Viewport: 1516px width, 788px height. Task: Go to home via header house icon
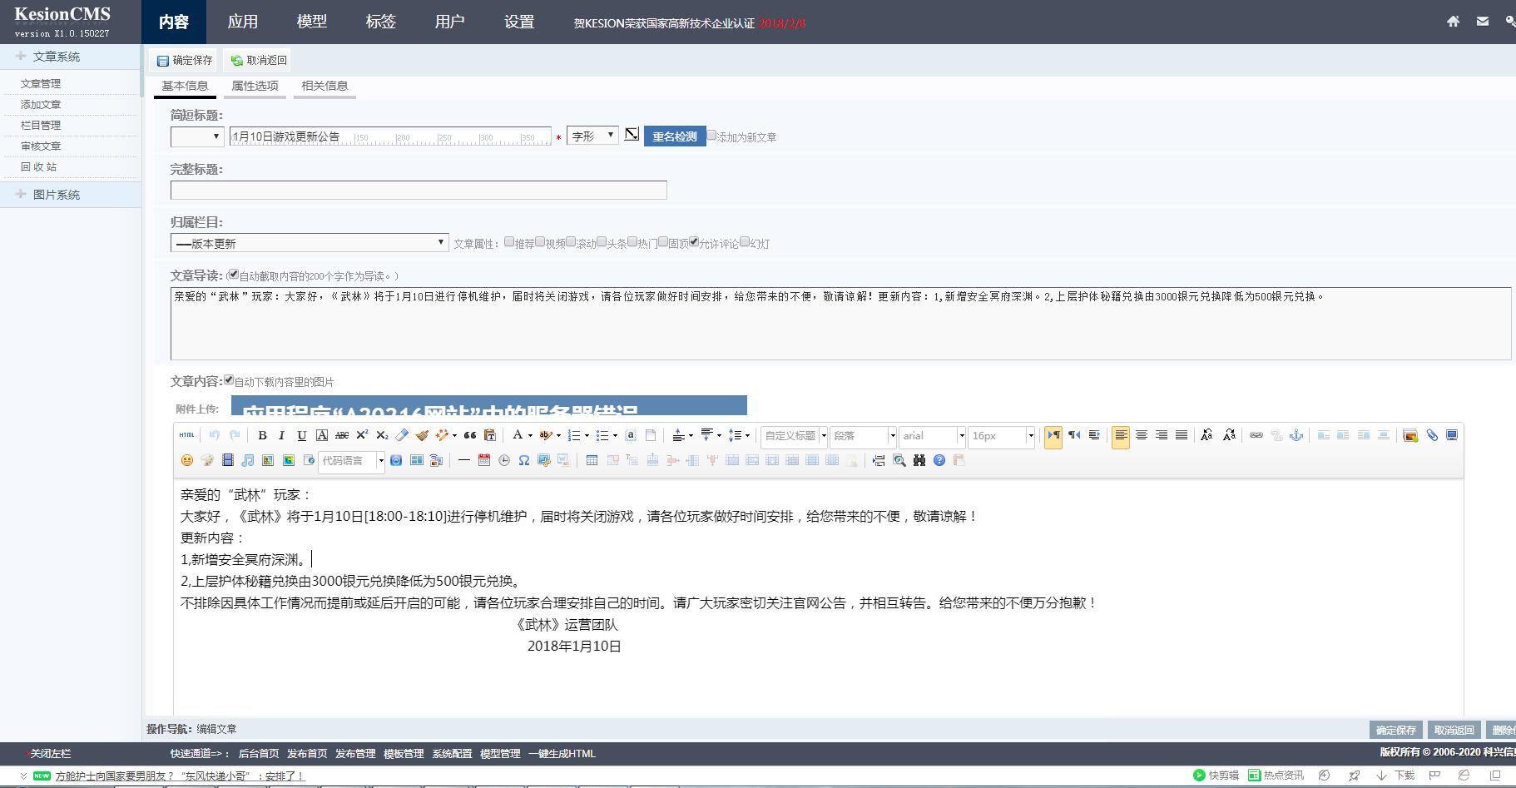(1453, 22)
